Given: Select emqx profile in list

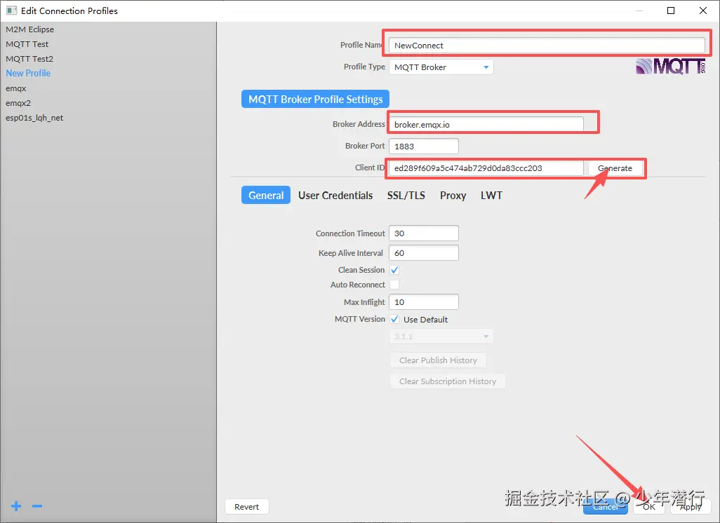Looking at the screenshot, I should pyautogui.click(x=16, y=88).
